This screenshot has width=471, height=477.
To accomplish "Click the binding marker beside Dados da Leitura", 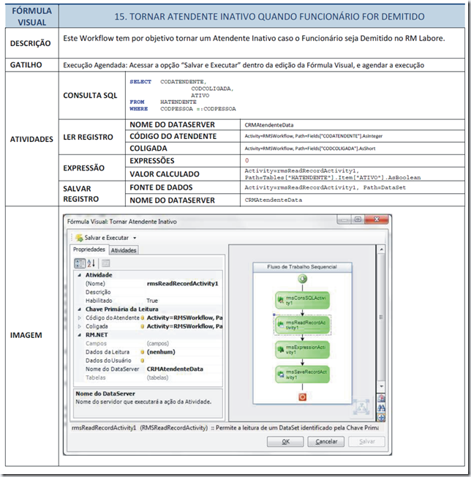I will 143,352.
